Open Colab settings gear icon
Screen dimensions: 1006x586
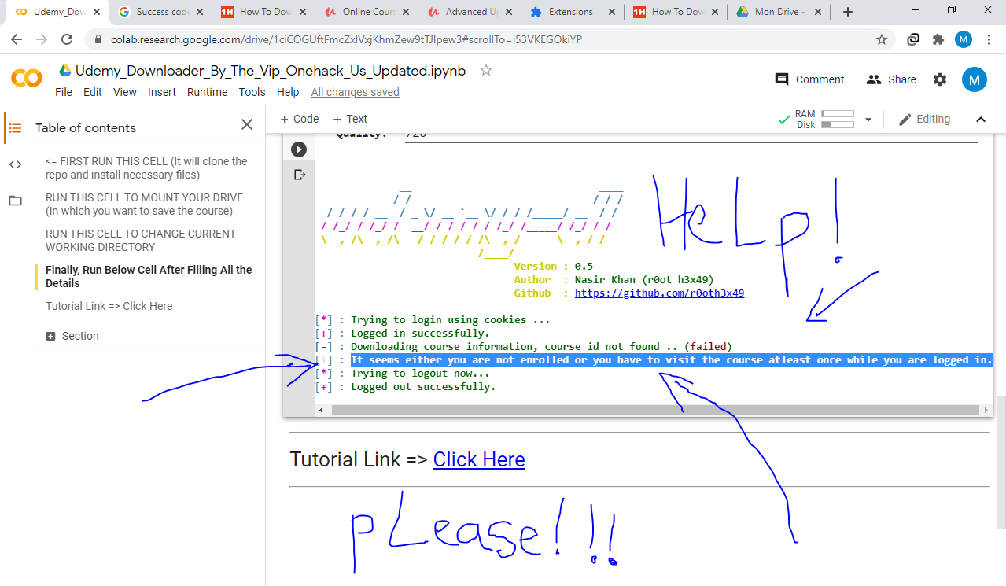(x=940, y=79)
